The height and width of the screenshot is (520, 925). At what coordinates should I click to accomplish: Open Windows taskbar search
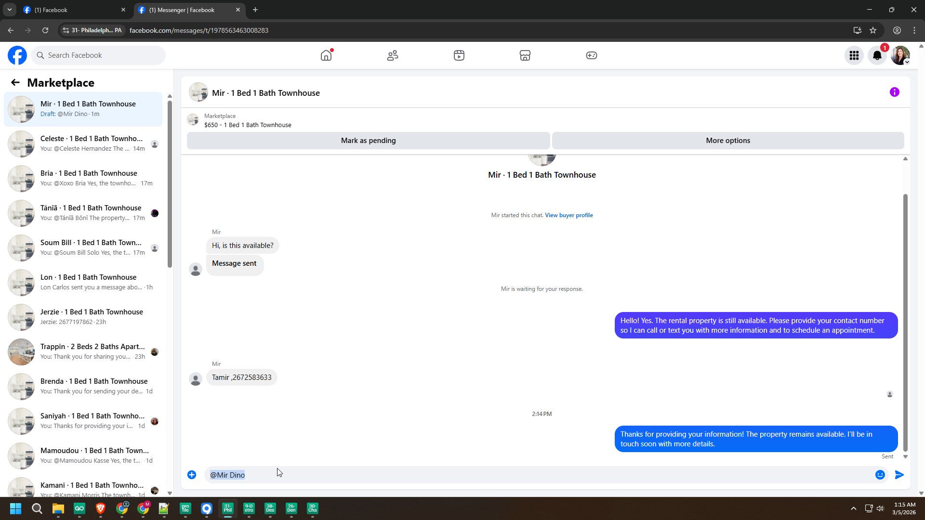click(x=37, y=508)
